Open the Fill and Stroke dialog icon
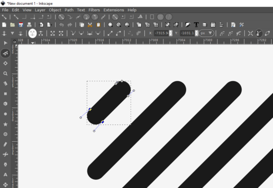 click(x=187, y=25)
